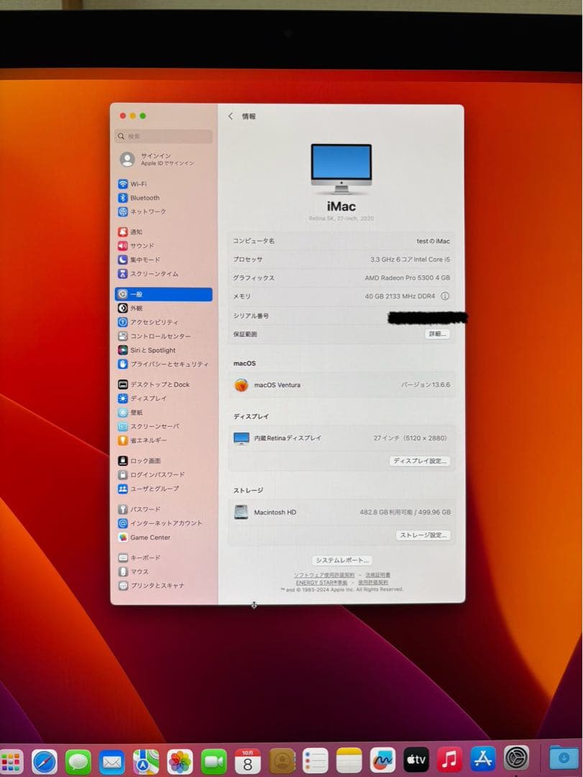
Task: Click システムレポート button
Action: (x=342, y=560)
